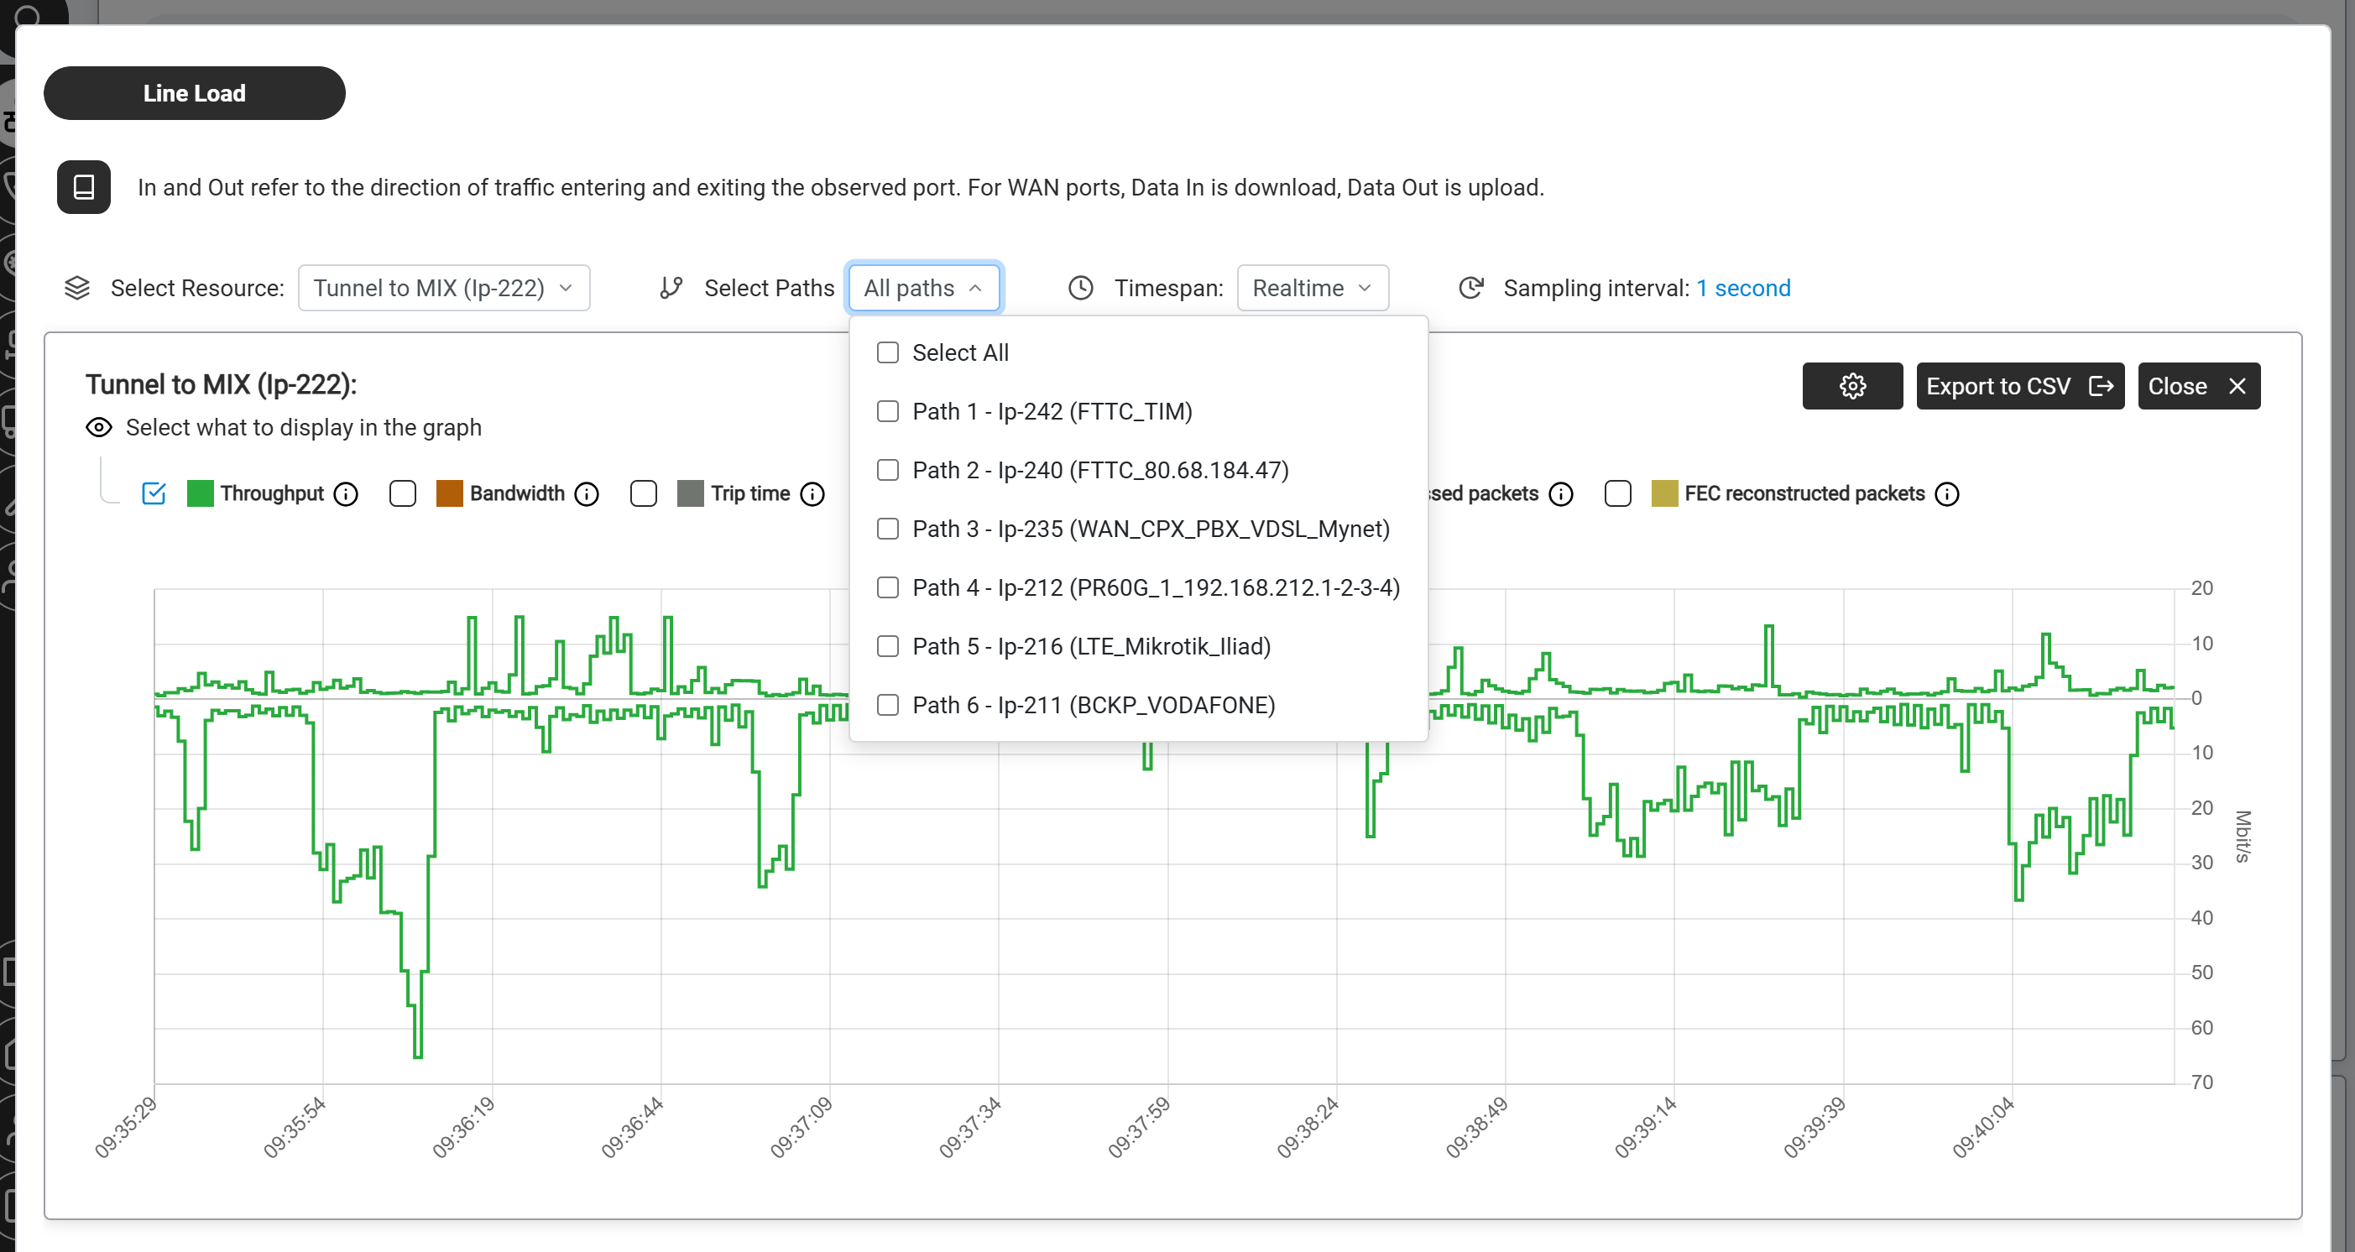
Task: Show Trip time info tooltip icon
Action: (812, 494)
